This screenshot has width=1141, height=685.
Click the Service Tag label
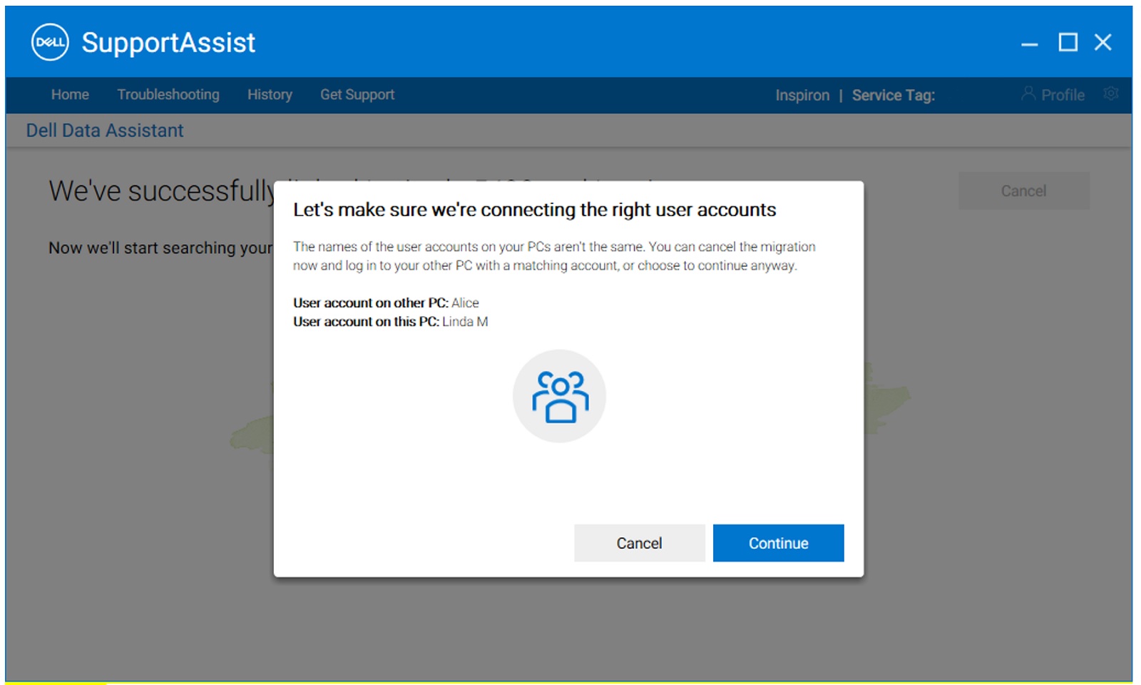(892, 94)
